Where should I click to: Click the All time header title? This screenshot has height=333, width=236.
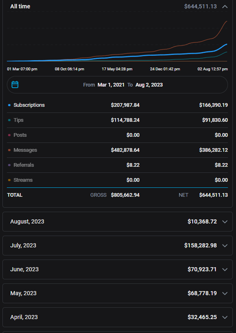pos(20,7)
